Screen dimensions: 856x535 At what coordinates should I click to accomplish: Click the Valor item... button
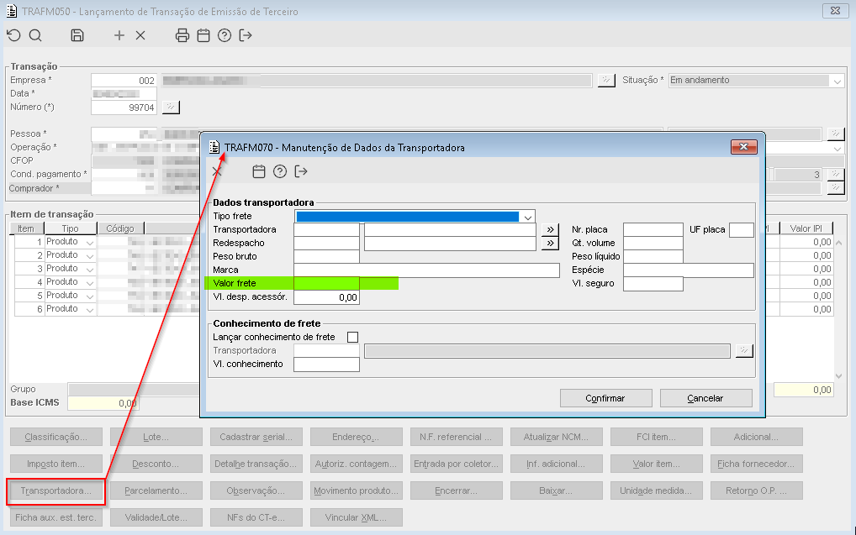tap(656, 464)
